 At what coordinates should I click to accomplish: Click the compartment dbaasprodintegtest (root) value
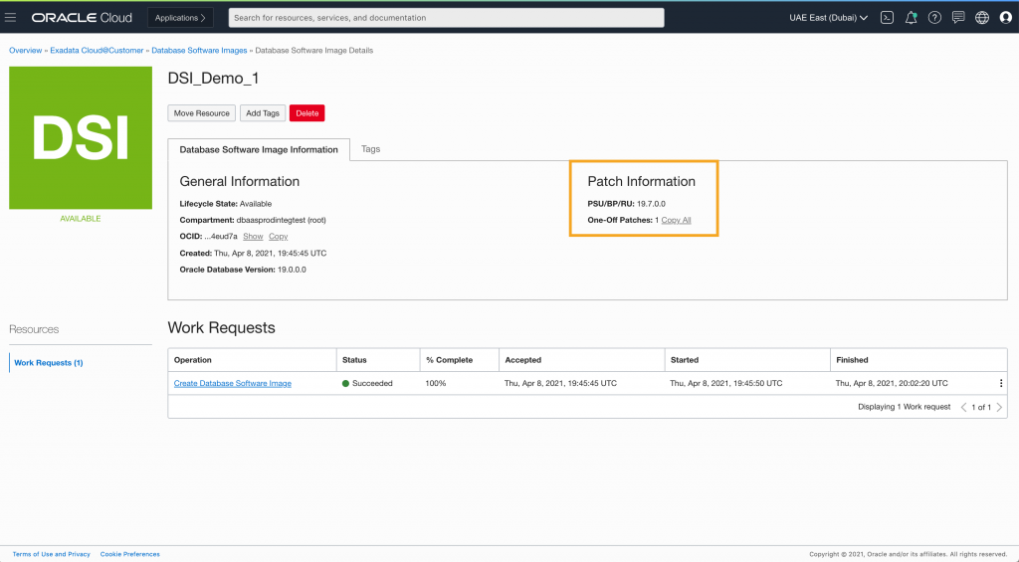(282, 220)
